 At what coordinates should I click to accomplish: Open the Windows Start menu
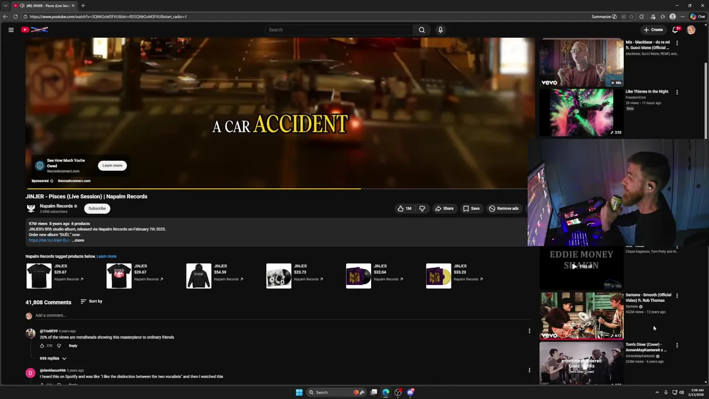click(299, 392)
